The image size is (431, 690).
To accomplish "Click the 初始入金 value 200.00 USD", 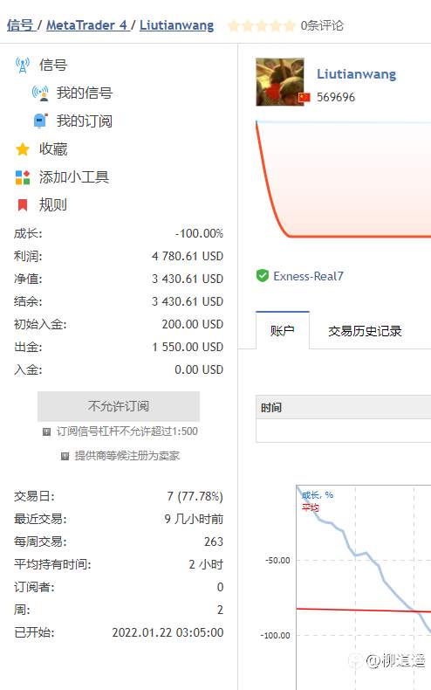I will coord(192,324).
